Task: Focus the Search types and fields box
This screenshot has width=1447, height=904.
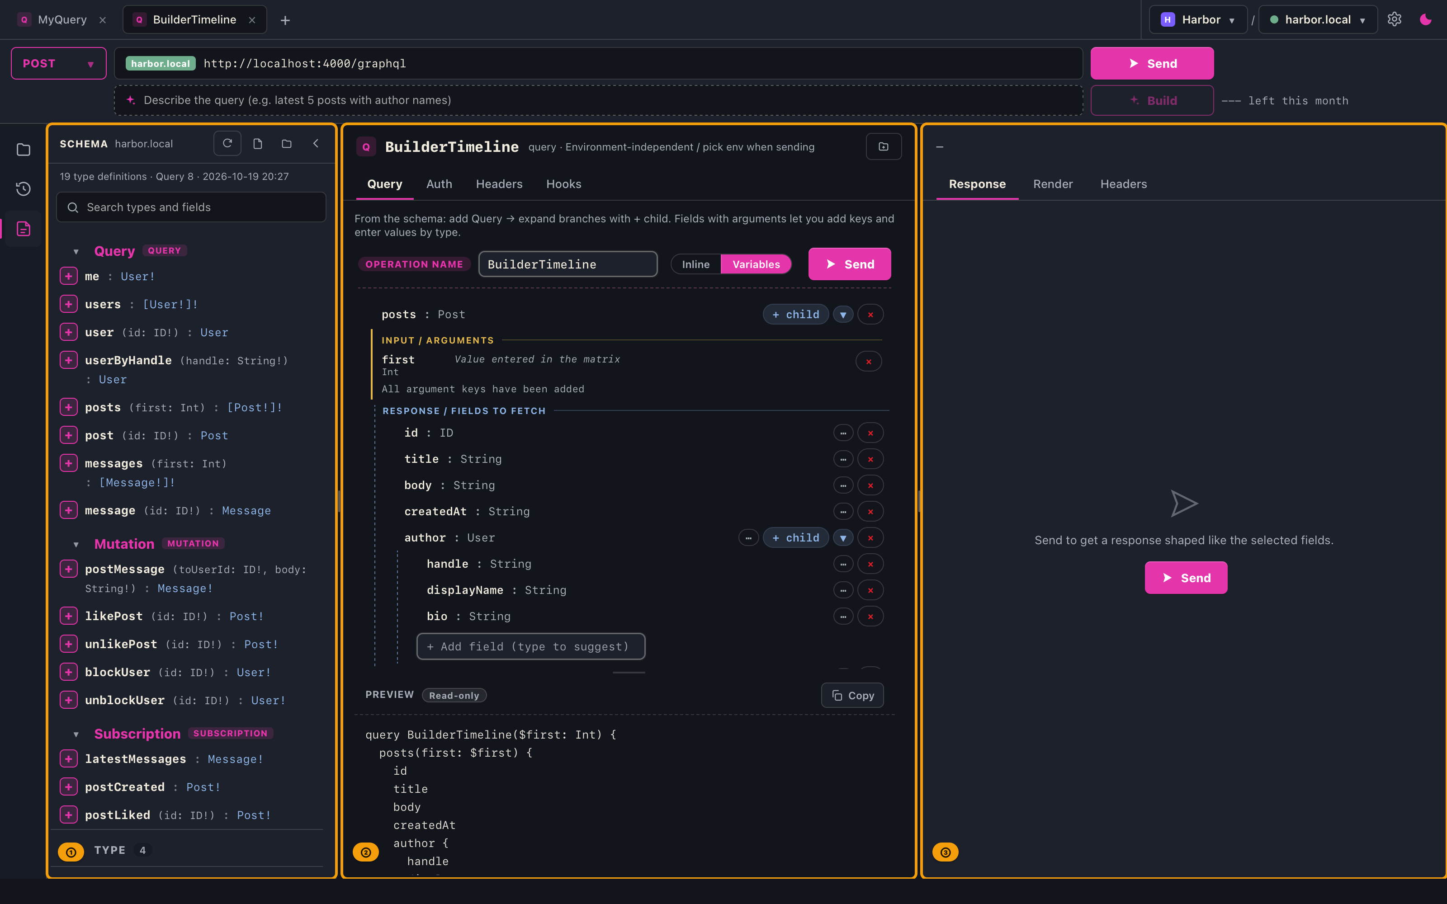Action: pyautogui.click(x=191, y=207)
